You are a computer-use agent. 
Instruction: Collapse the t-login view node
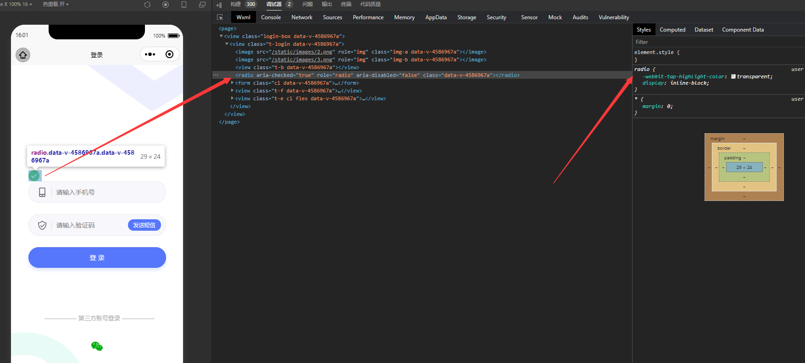tap(227, 44)
